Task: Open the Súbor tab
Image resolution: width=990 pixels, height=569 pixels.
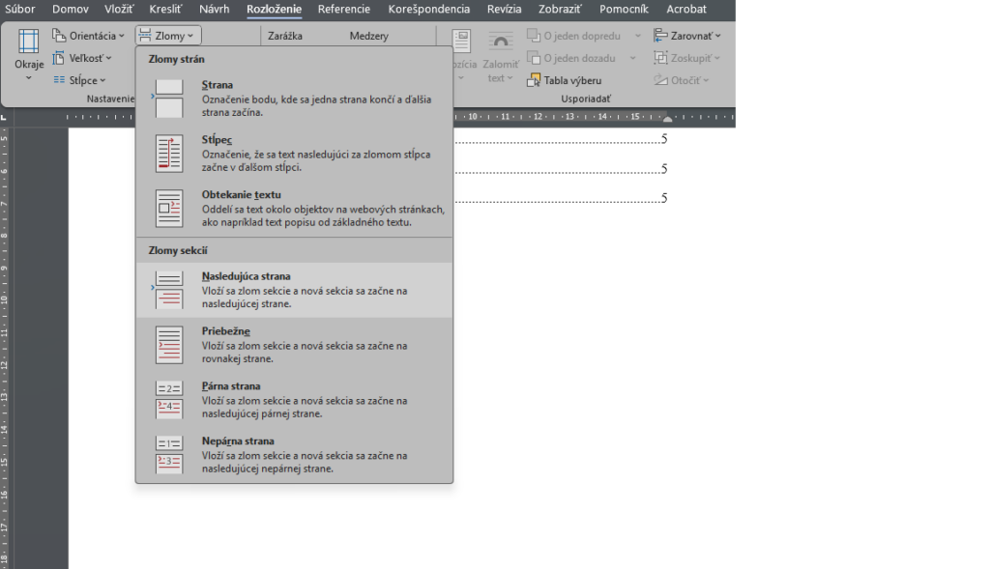Action: [19, 9]
